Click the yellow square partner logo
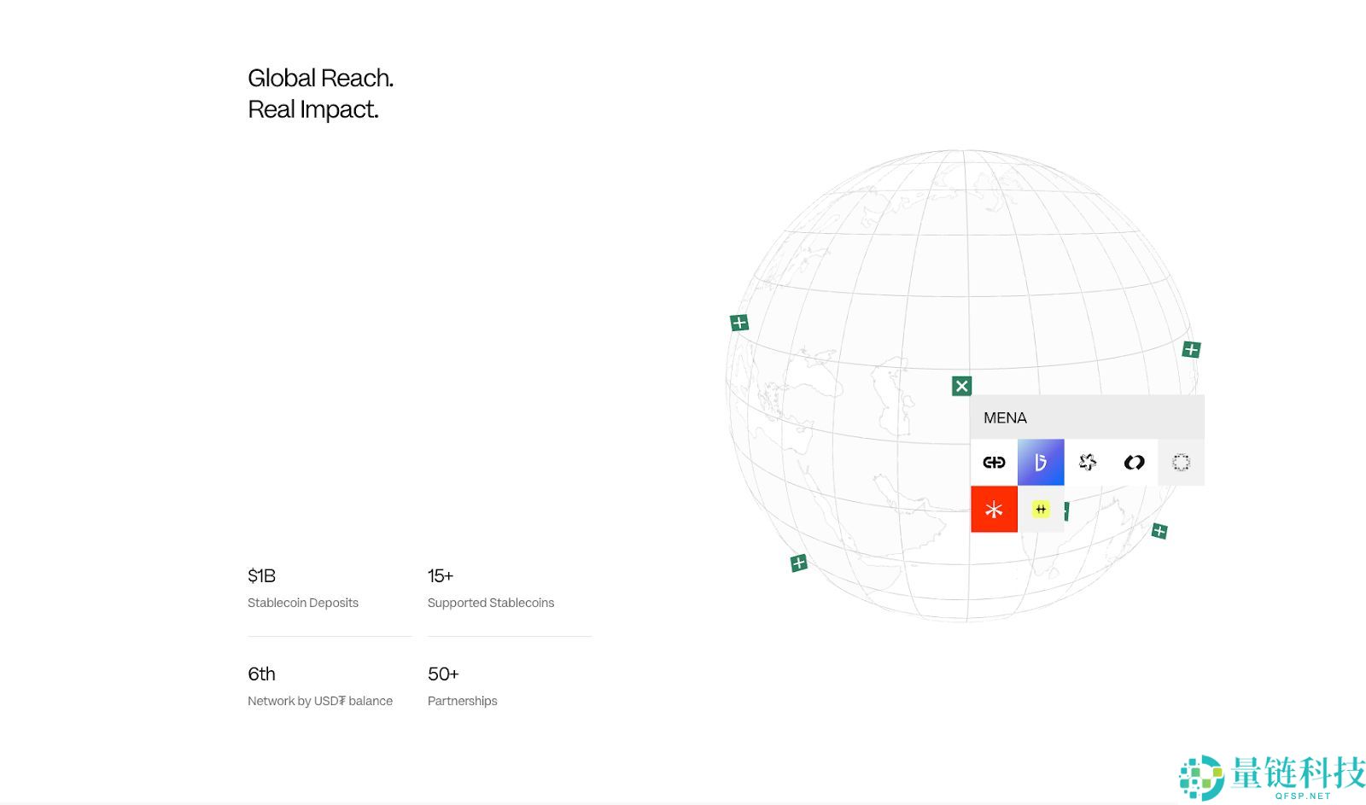Viewport: 1366px width, 805px height. coord(1041,510)
